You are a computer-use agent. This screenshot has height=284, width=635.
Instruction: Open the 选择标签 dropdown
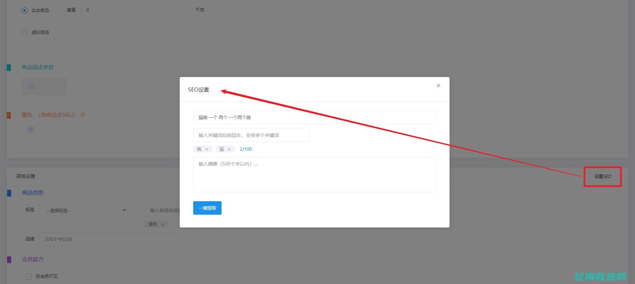[84, 210]
